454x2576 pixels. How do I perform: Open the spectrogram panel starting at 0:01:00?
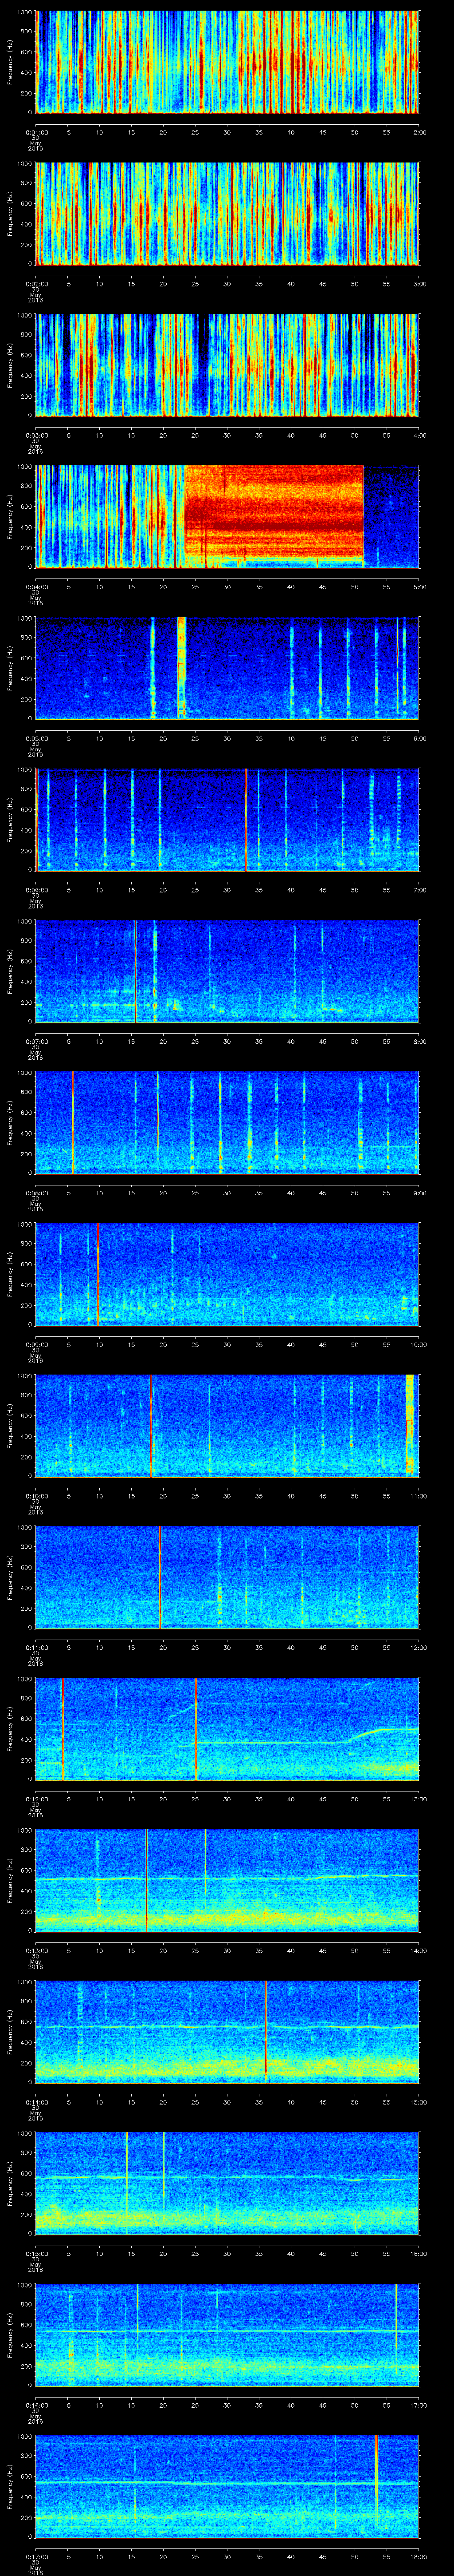(227, 62)
